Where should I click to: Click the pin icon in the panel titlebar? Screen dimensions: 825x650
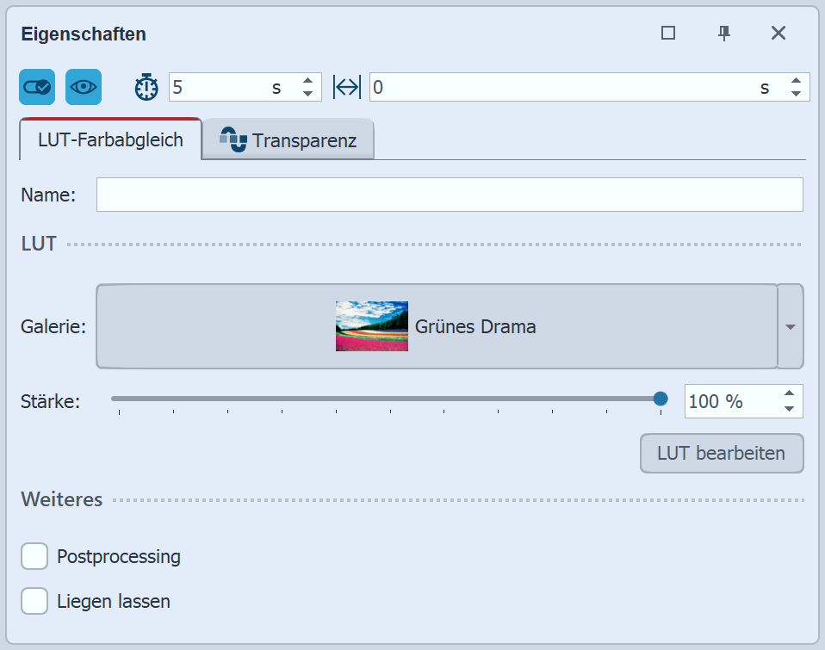click(724, 33)
